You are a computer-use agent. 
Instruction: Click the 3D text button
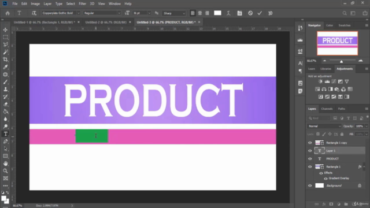[x=271, y=13]
